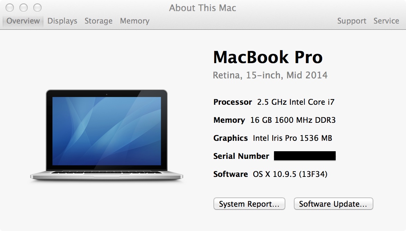
Task: Open the Displays tab
Action: [x=62, y=21]
